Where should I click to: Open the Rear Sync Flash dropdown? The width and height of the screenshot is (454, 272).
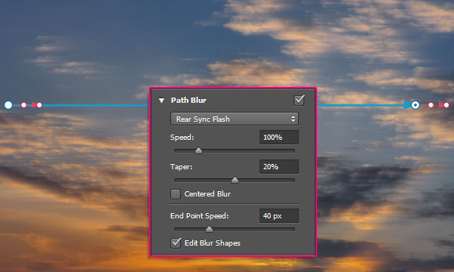(235, 119)
